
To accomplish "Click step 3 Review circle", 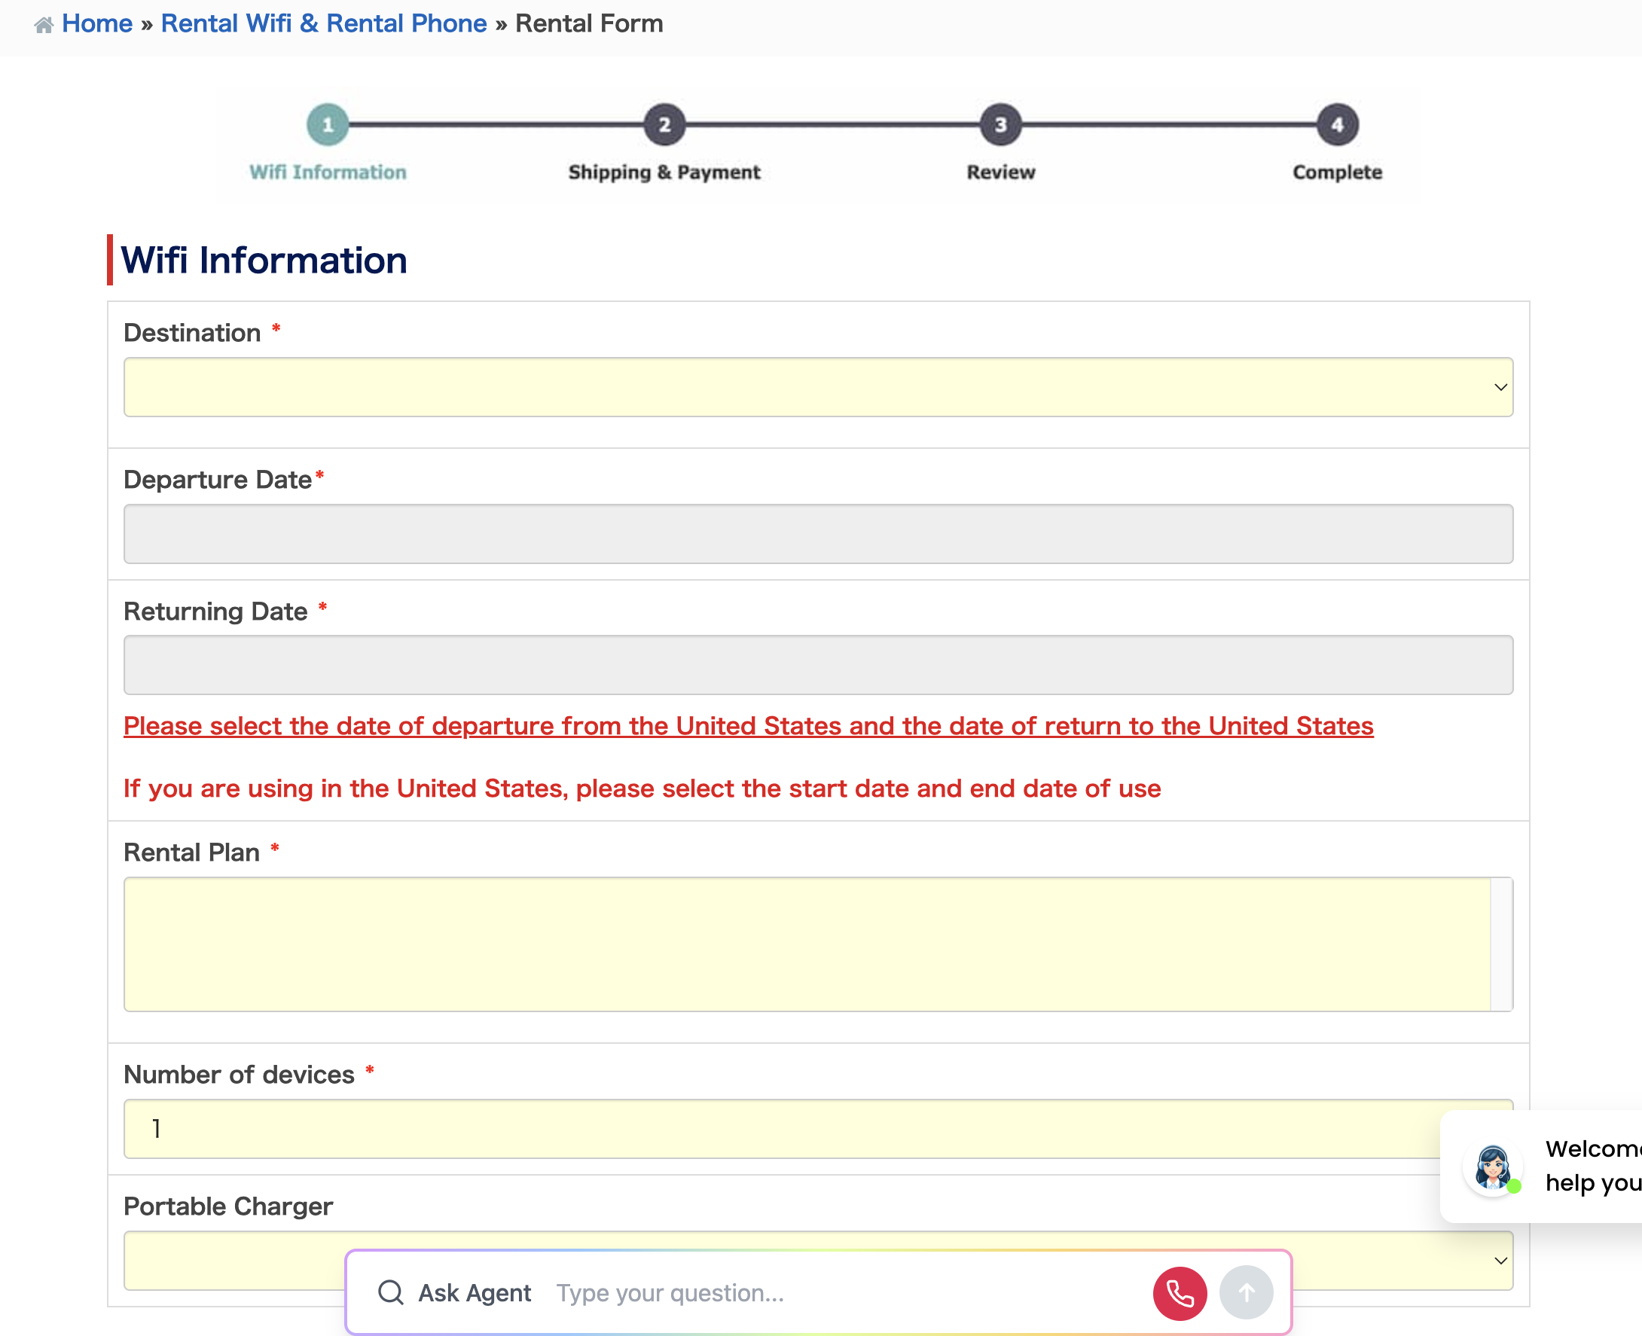I will [x=1000, y=125].
